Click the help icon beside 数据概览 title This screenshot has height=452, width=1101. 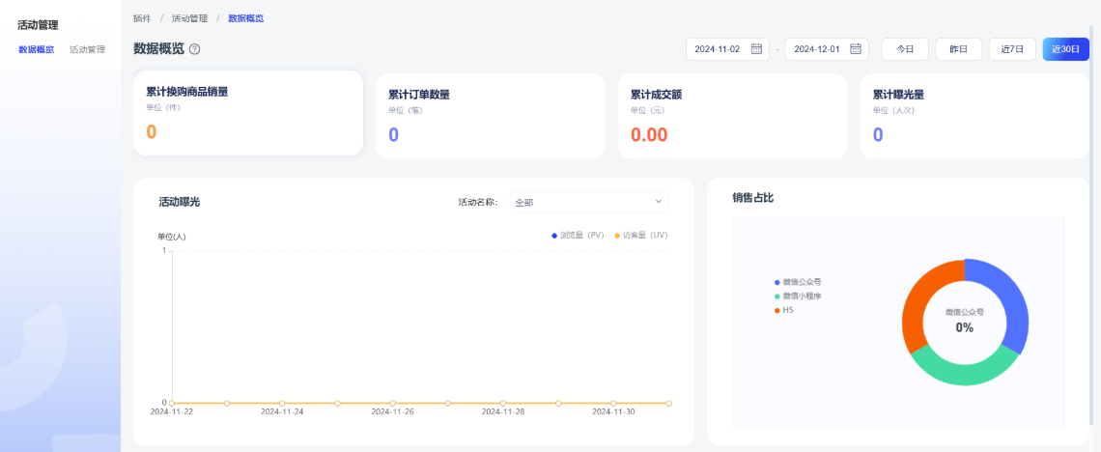click(195, 49)
